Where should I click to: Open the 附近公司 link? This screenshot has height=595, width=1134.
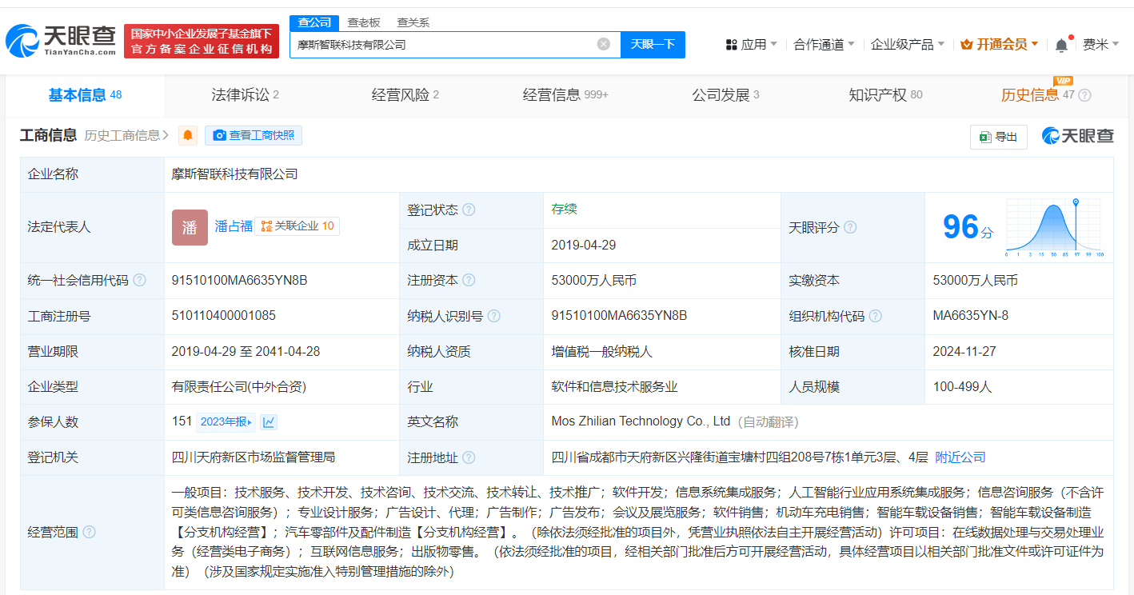[960, 457]
